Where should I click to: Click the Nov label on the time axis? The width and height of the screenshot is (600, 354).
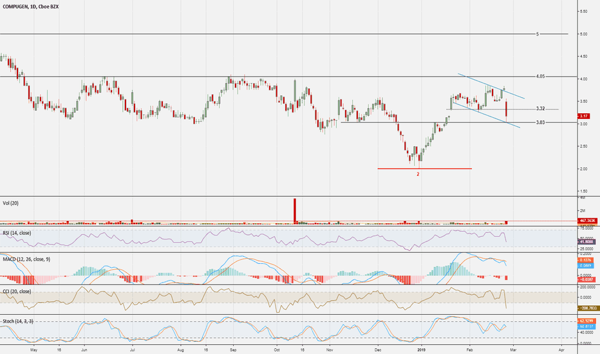pos(330,349)
